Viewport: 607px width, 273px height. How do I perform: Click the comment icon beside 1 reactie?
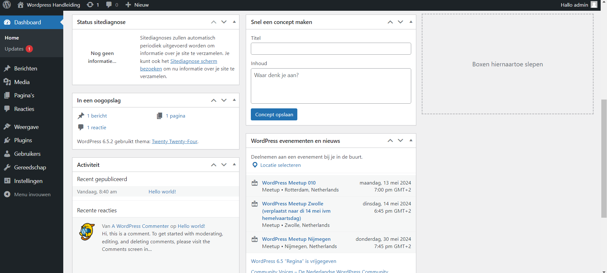81,127
